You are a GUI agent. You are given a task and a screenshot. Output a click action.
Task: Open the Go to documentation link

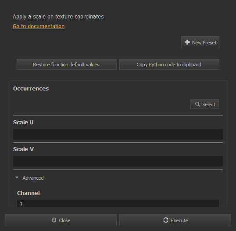[39, 26]
